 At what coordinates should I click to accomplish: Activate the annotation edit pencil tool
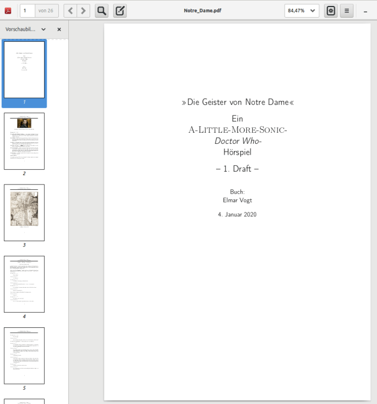coord(120,11)
